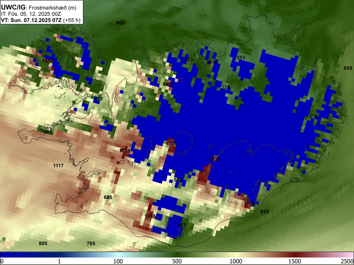
Task: Select the map value 1473
Action: pyautogui.click(x=168, y=84)
